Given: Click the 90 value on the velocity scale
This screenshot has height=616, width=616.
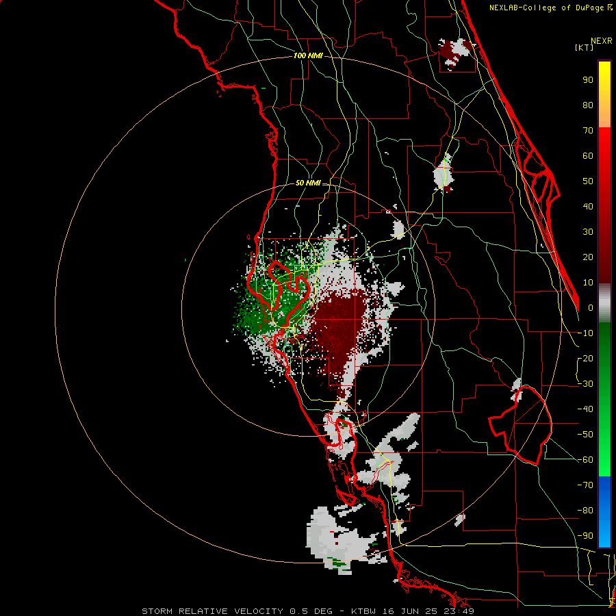Looking at the screenshot, I should (588, 79).
